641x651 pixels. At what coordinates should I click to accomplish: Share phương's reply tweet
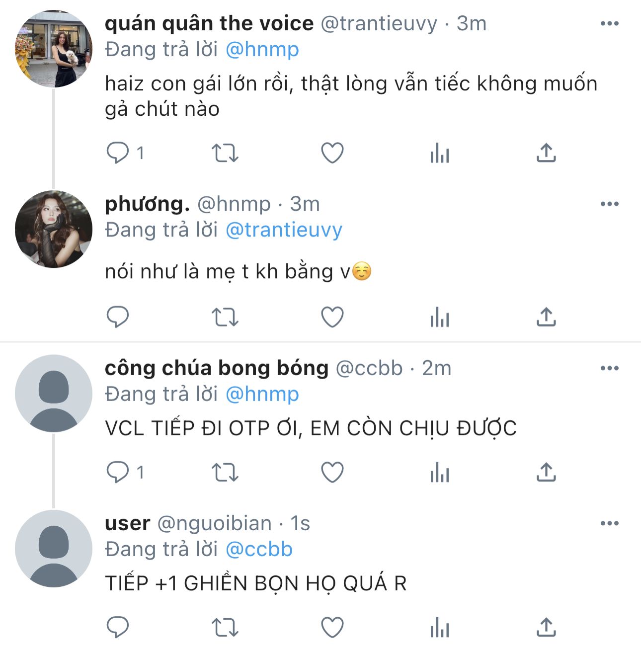pos(546,317)
